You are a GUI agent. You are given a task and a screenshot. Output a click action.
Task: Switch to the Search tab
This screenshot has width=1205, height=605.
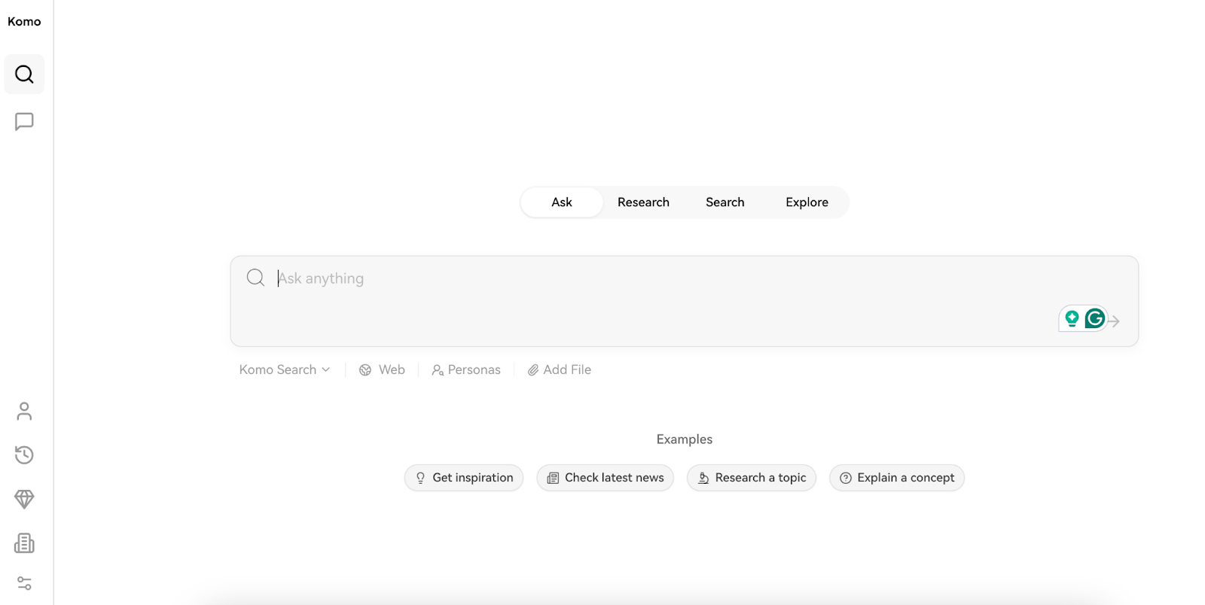coord(725,202)
